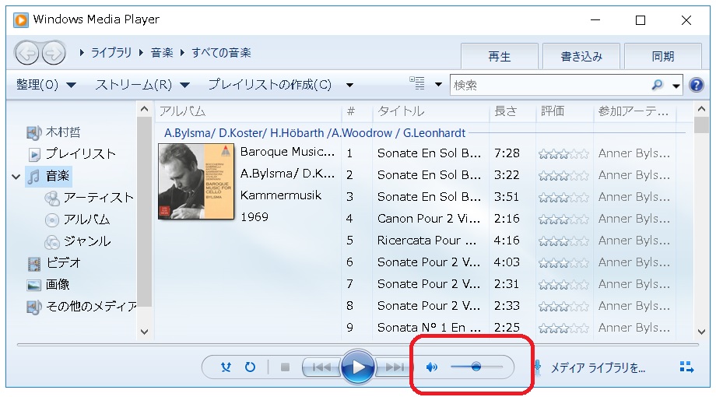This screenshot has width=716, height=397.
Task: Go back with the back arrow
Action: tap(27, 54)
